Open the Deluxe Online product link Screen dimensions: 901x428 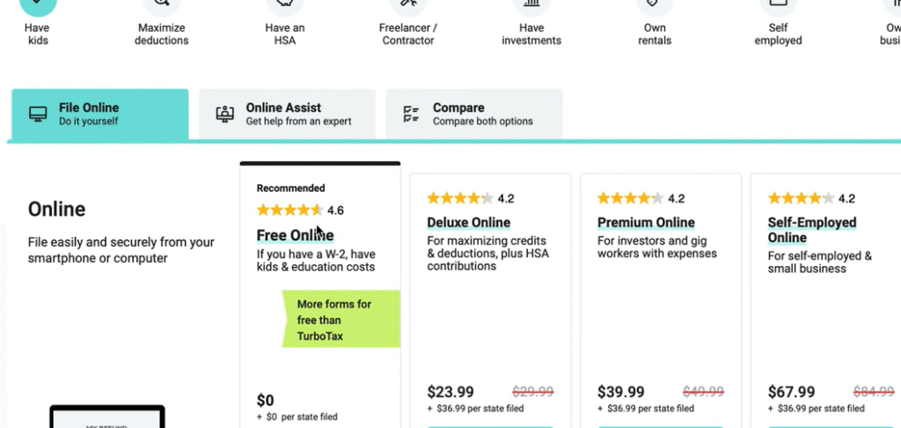pyautogui.click(x=468, y=223)
